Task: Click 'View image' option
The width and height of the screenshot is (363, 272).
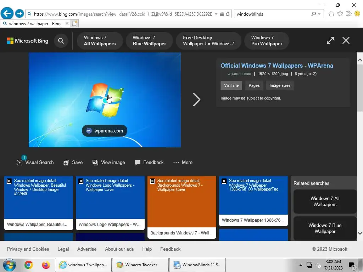Action: coord(108,162)
